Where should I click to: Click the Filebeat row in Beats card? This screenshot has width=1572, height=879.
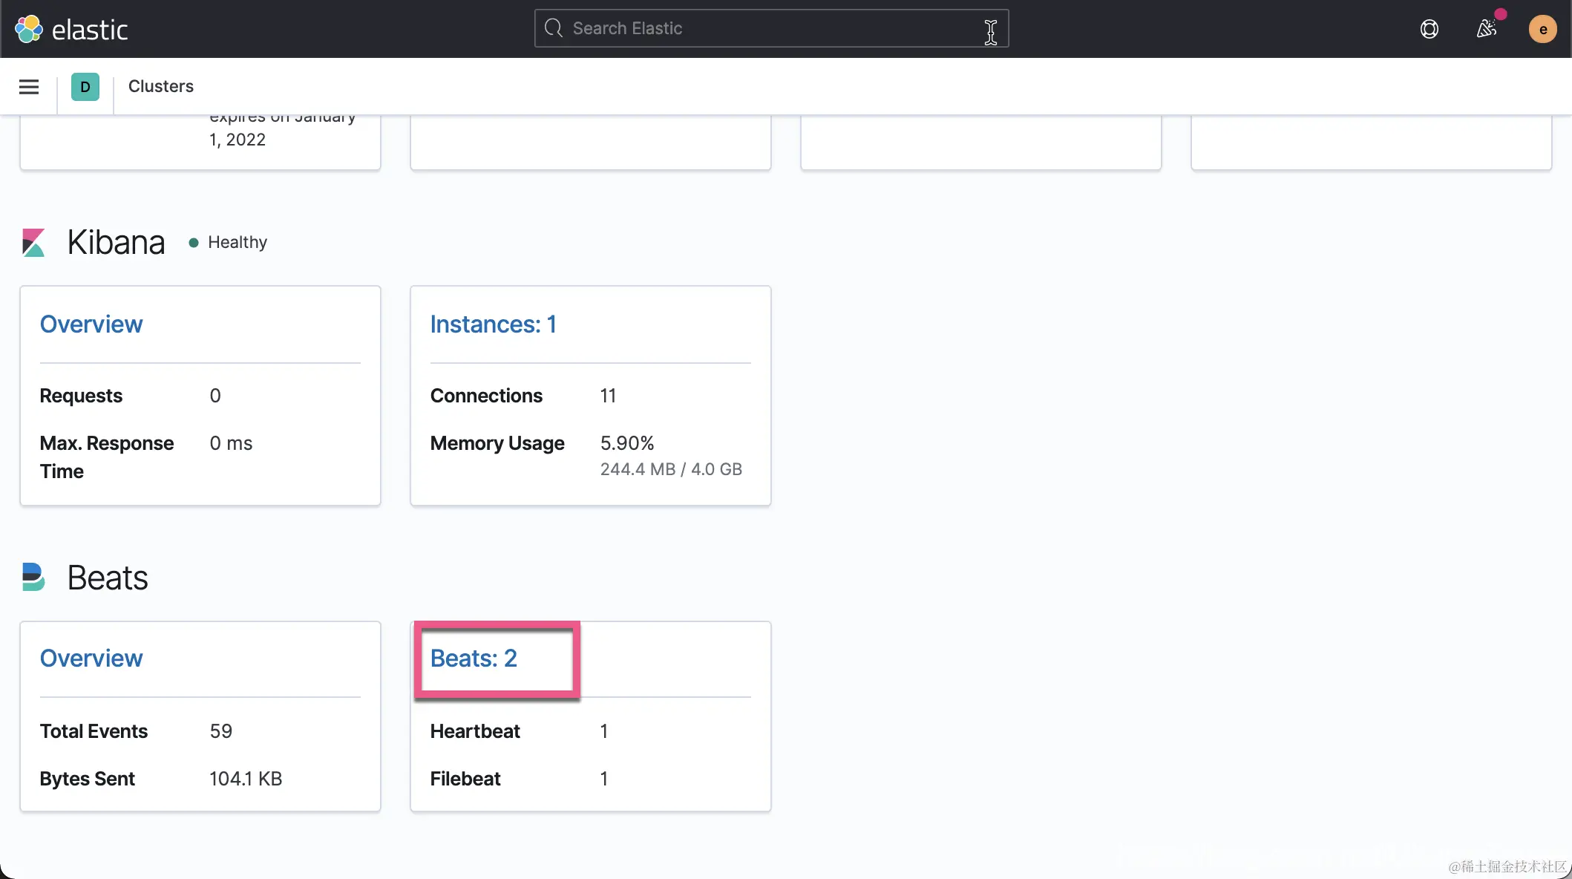pos(465,779)
